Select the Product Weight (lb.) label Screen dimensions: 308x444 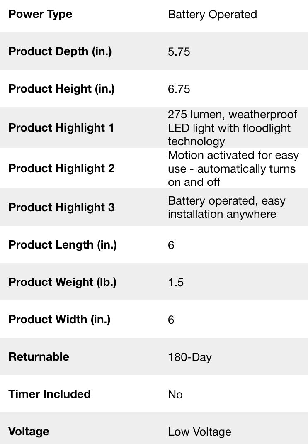pos(62,282)
